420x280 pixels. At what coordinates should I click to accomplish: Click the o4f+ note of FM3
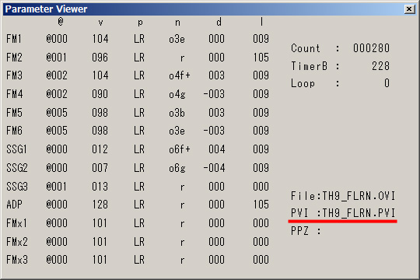point(180,75)
